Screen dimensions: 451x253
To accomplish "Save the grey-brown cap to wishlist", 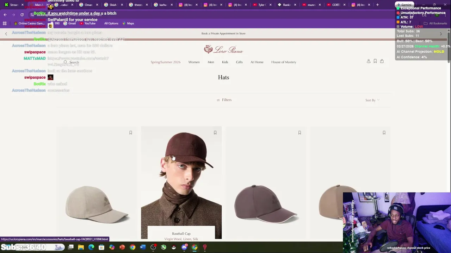I will click(299, 133).
